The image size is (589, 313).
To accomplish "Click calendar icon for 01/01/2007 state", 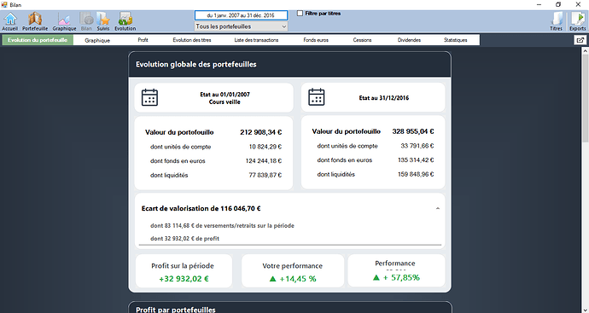I will tap(149, 97).
